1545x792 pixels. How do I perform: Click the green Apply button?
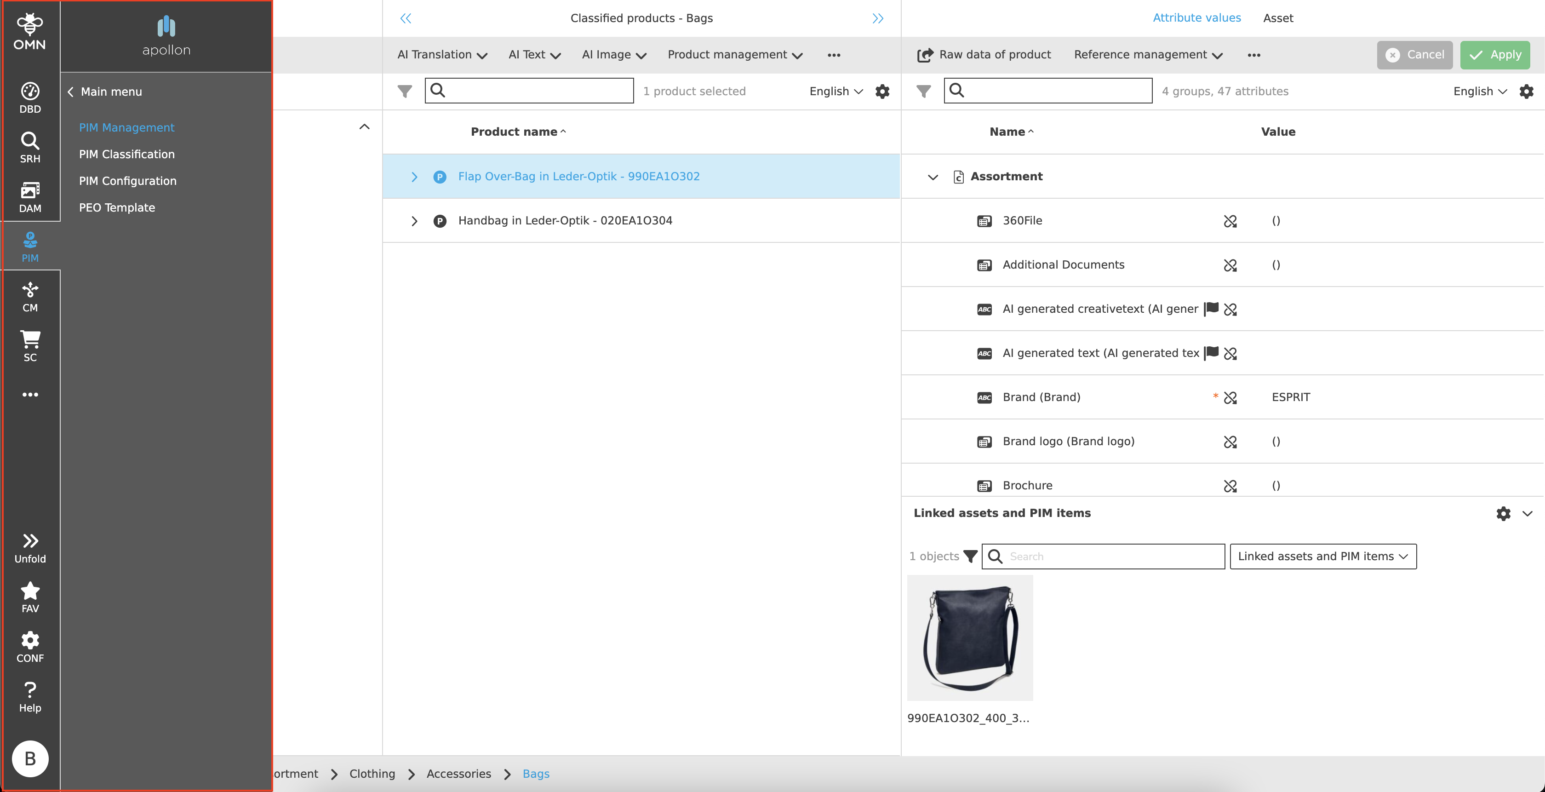(x=1494, y=55)
